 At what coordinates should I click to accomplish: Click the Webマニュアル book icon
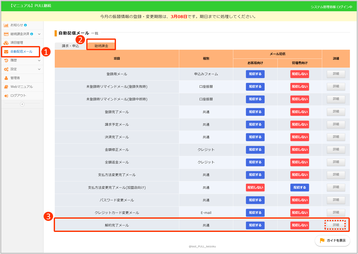coord(6,87)
